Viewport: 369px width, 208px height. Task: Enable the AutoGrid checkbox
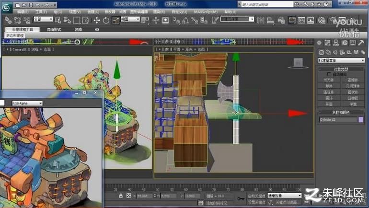329,74
